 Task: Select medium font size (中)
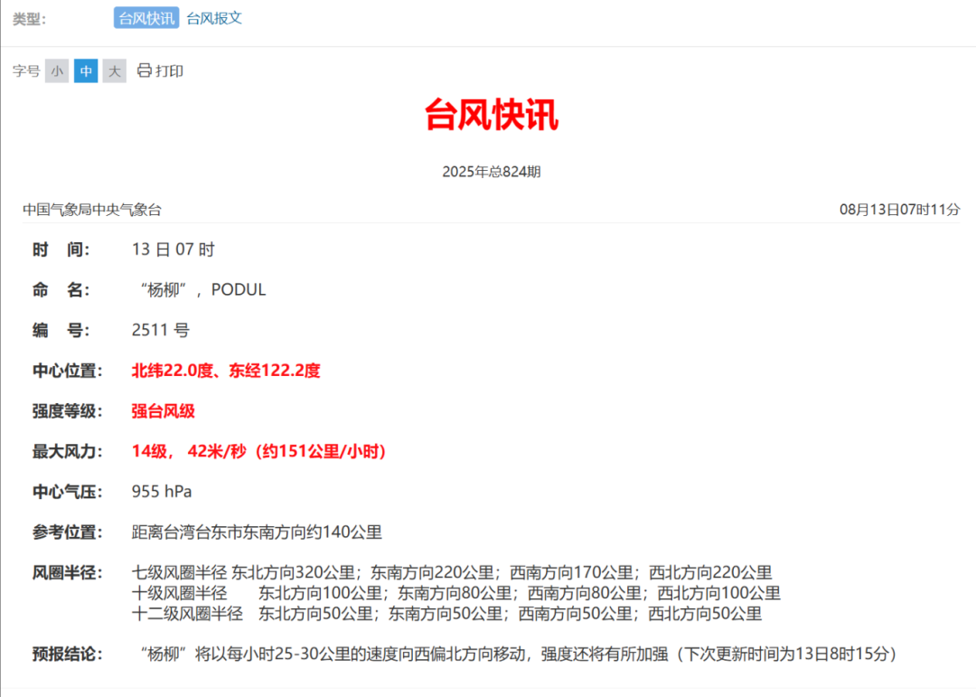[86, 71]
